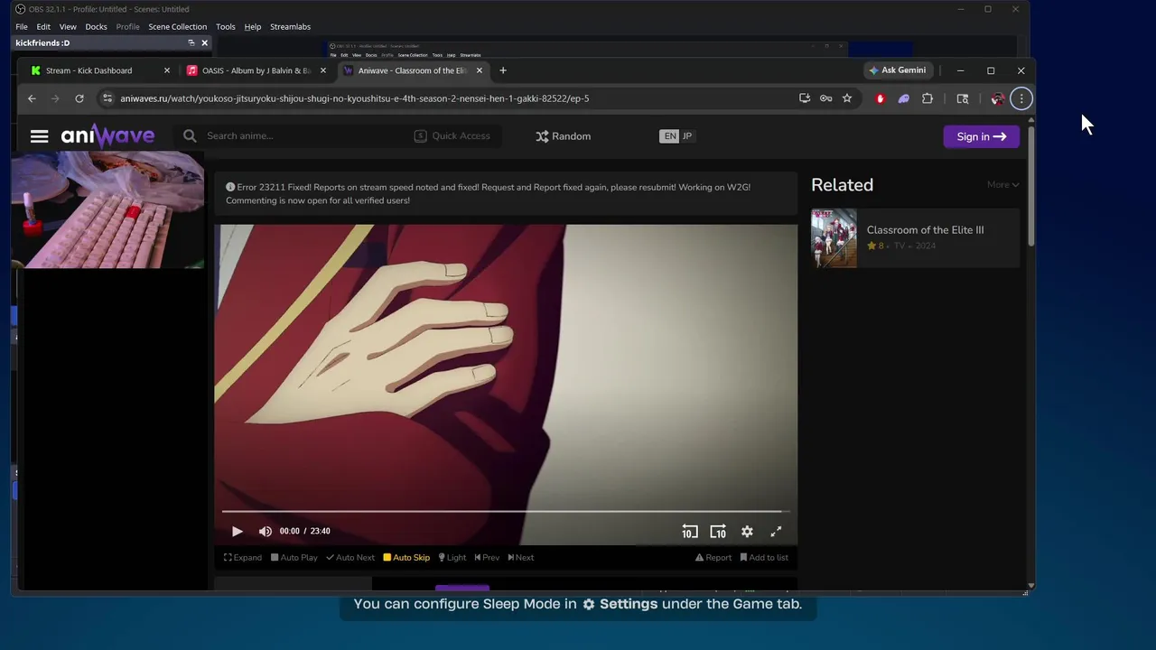Image resolution: width=1156 pixels, height=650 pixels.
Task: Go forward in browser history
Action: tap(55, 98)
